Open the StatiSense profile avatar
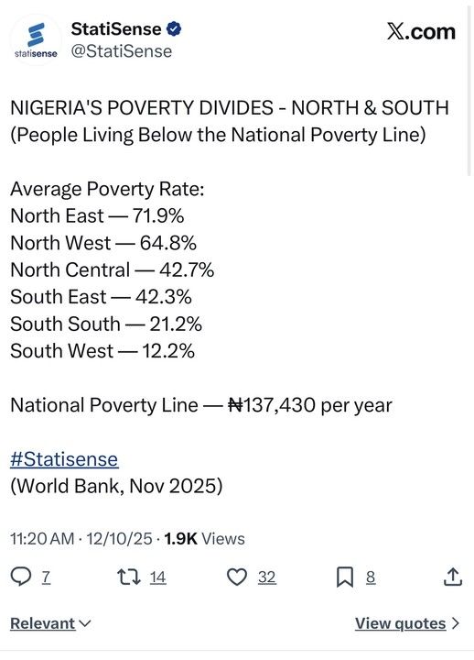This screenshot has height=660, width=474. 36,40
